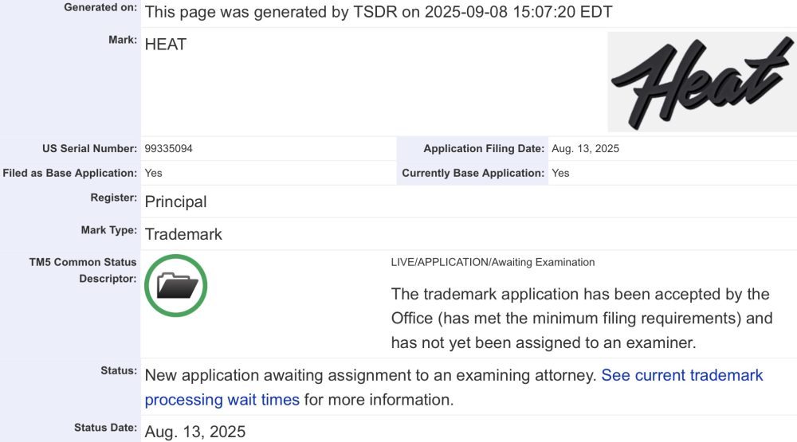The width and height of the screenshot is (797, 442).
Task: Click the Currently Base Application label
Action: (x=473, y=173)
